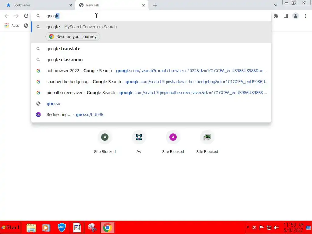Click the Action Center flag tray icon
The width and height of the screenshot is (312, 234).
point(262,227)
